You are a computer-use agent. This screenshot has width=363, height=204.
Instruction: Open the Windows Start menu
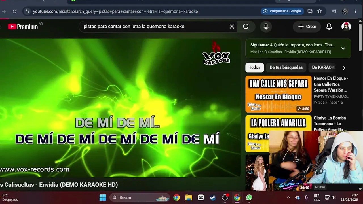point(103,197)
